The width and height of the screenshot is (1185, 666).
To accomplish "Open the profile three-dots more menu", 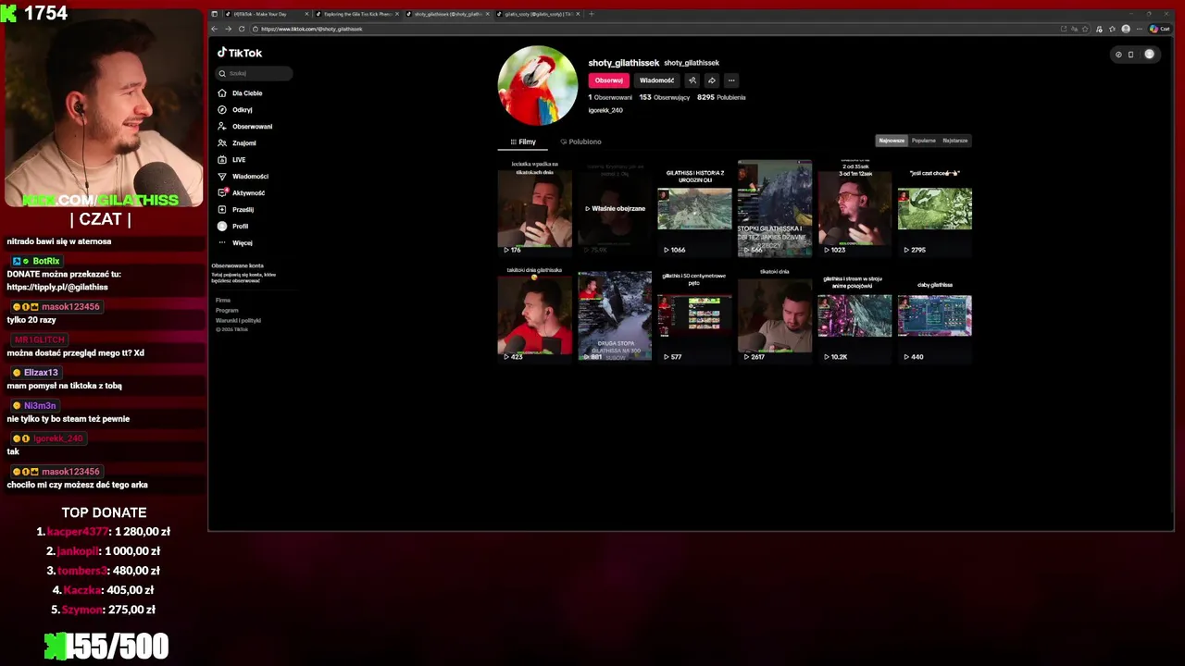I will 731,80.
